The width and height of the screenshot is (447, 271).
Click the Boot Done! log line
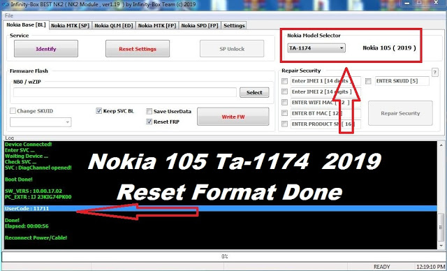tap(19, 180)
